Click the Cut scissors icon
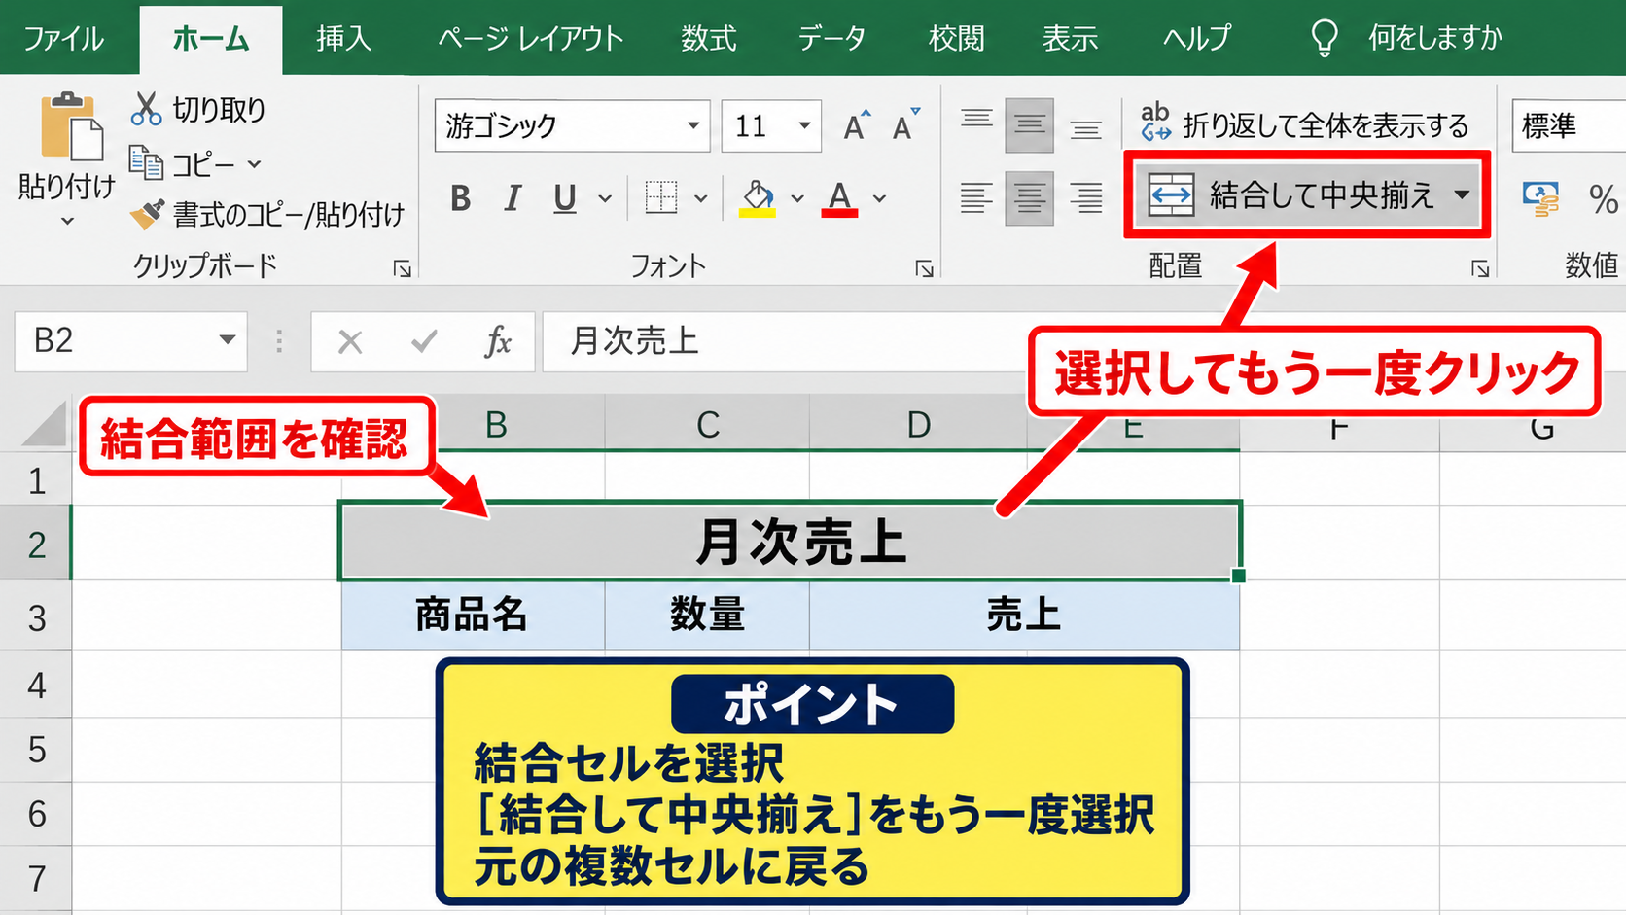This screenshot has height=915, width=1626. point(146,109)
